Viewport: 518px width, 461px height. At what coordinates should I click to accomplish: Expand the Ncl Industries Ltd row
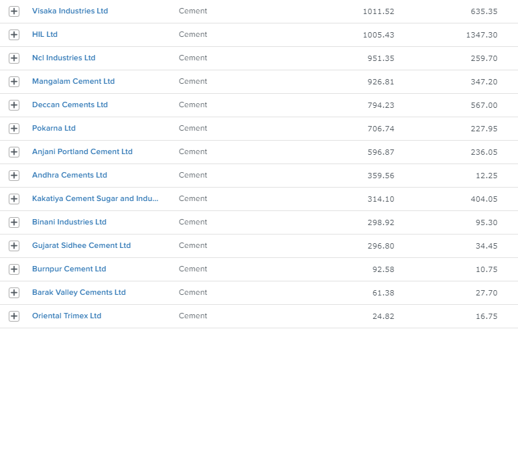[14, 58]
